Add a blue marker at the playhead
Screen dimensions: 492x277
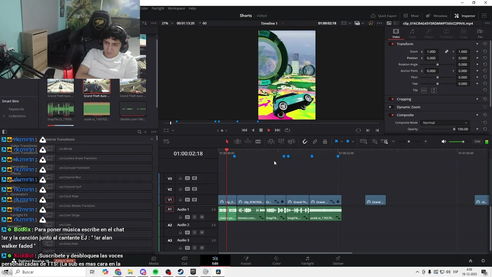pyautogui.click(x=348, y=142)
